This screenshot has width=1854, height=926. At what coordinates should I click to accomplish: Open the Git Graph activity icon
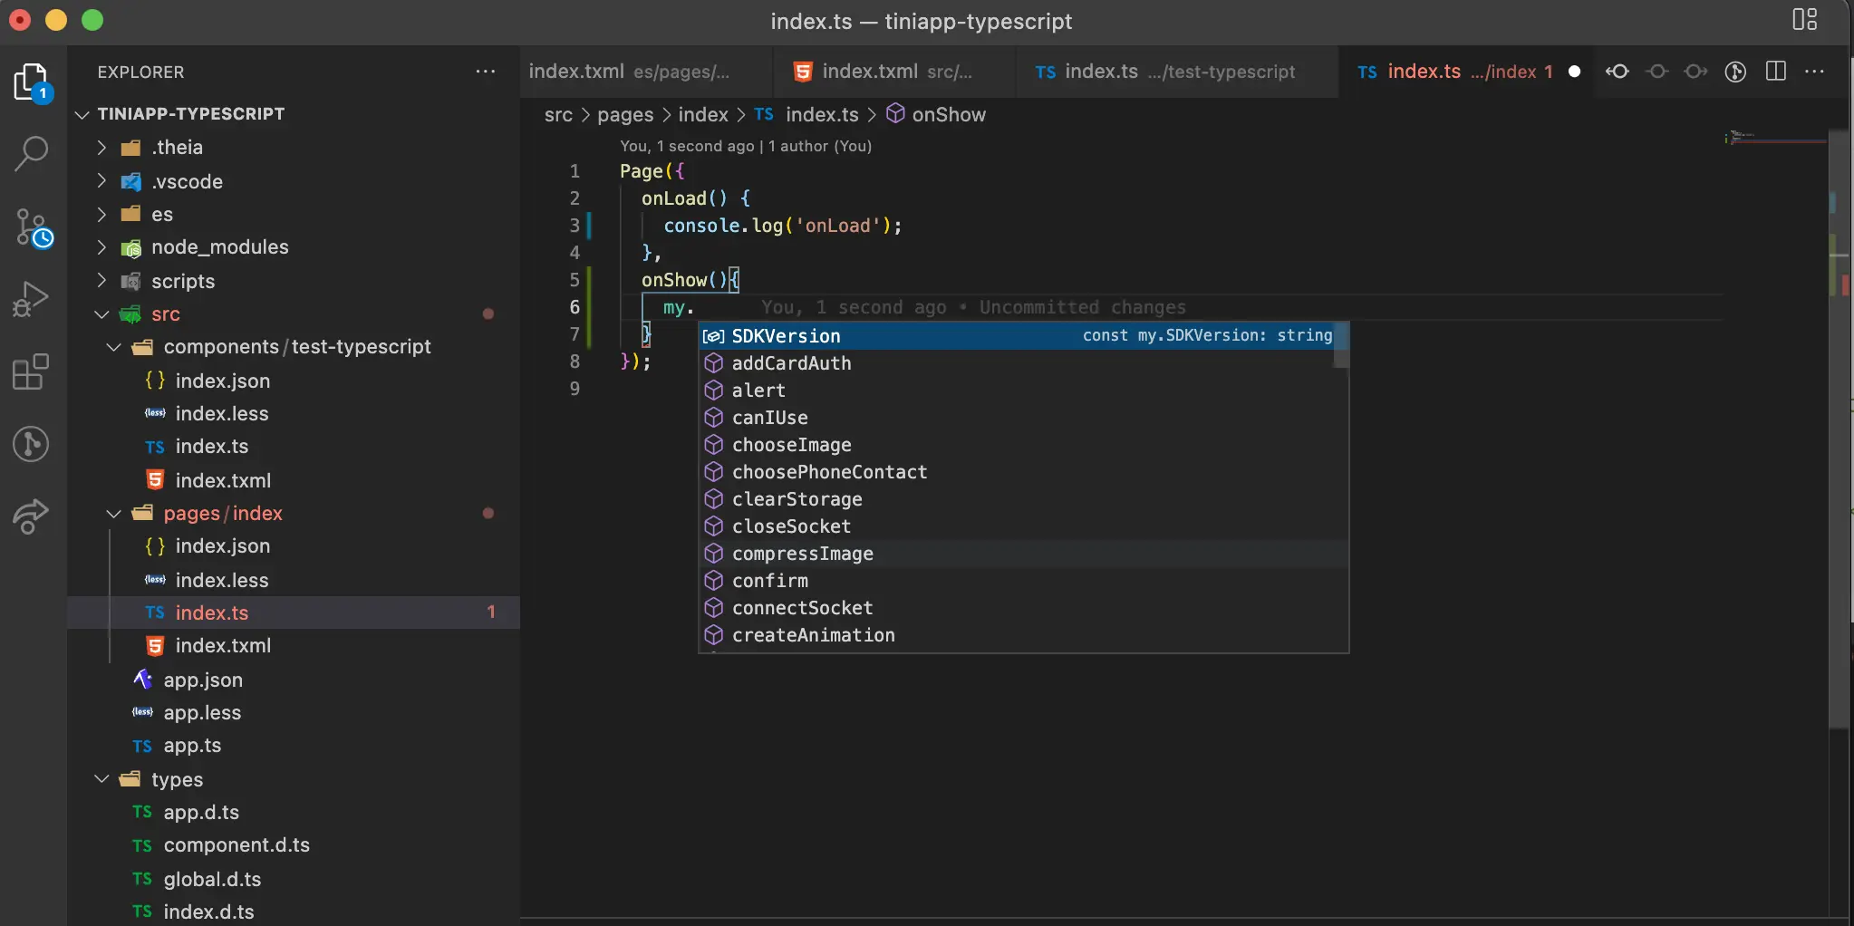pos(33,444)
